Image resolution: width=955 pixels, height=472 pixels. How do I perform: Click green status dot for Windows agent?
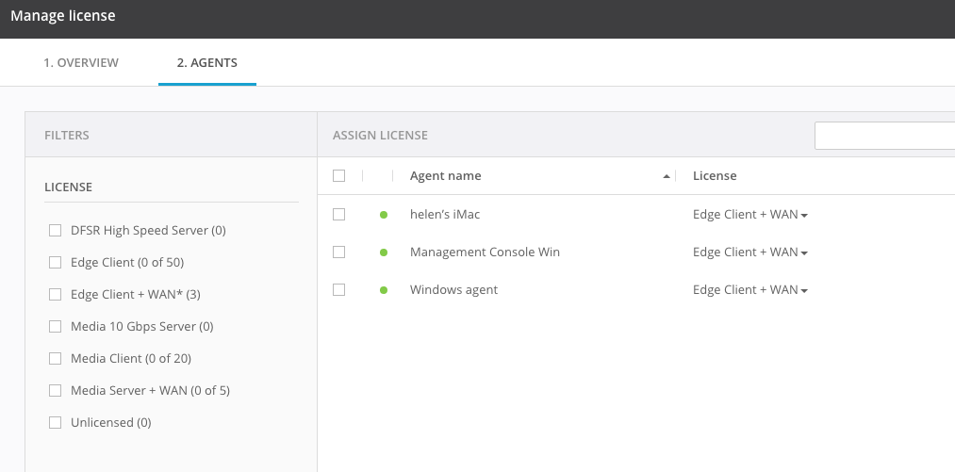pyautogui.click(x=384, y=290)
